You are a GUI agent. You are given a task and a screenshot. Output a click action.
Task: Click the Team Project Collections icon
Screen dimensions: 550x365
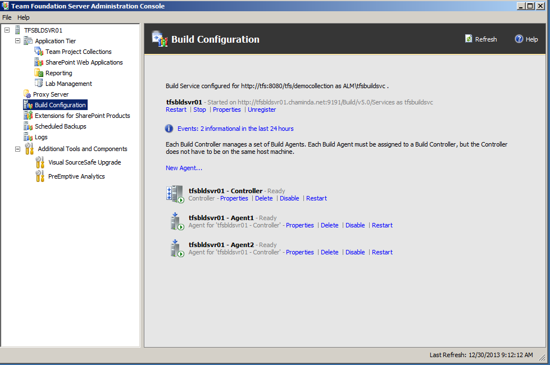(x=39, y=52)
